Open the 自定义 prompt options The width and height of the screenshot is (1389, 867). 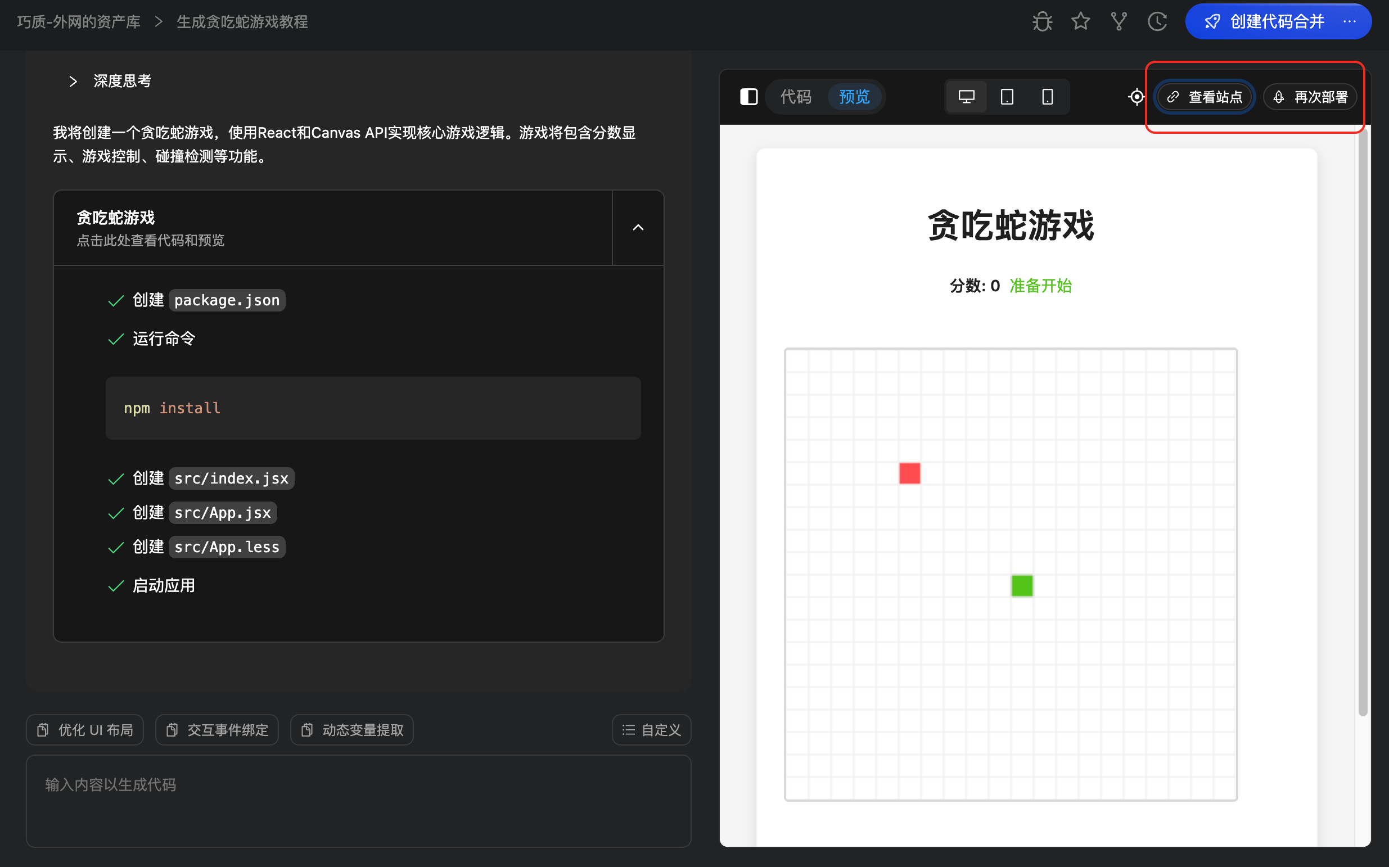tap(651, 729)
